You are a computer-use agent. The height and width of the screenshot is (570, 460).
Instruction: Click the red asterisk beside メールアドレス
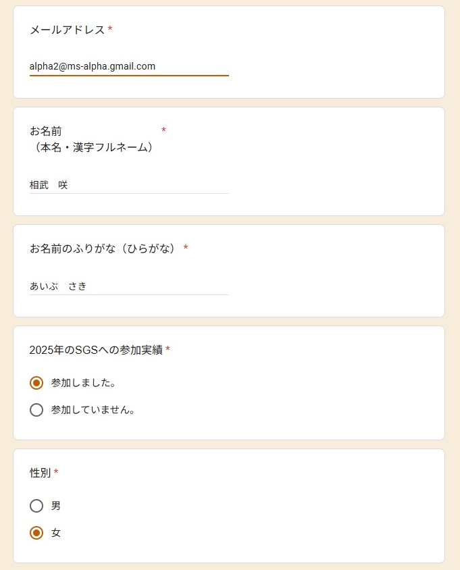(110, 30)
